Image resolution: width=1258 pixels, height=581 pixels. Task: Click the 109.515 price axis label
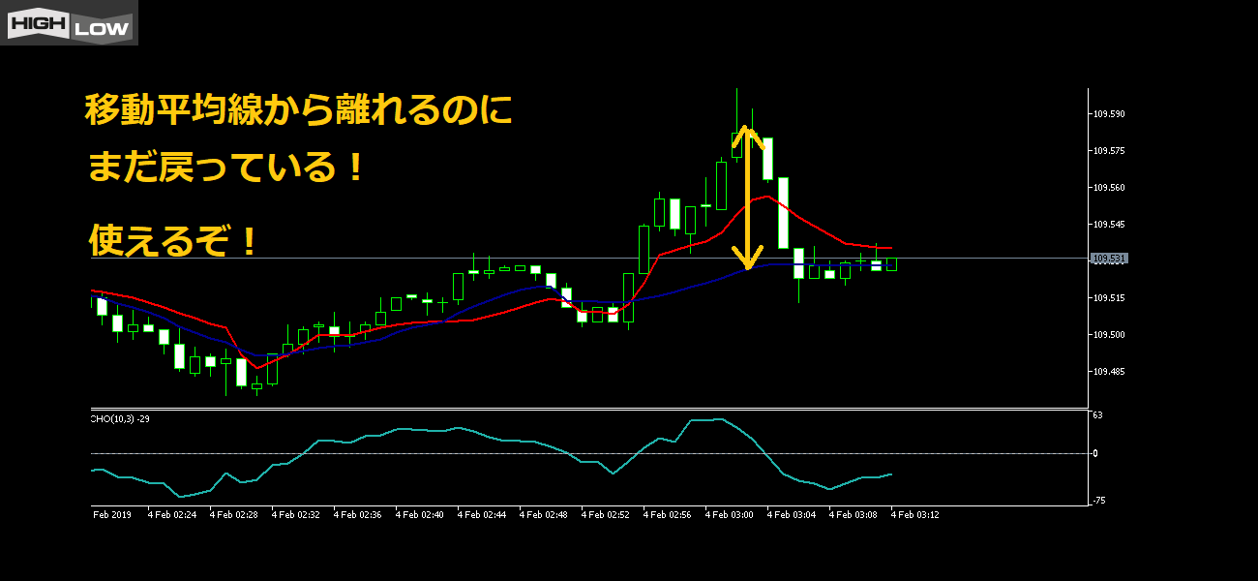coord(1109,298)
